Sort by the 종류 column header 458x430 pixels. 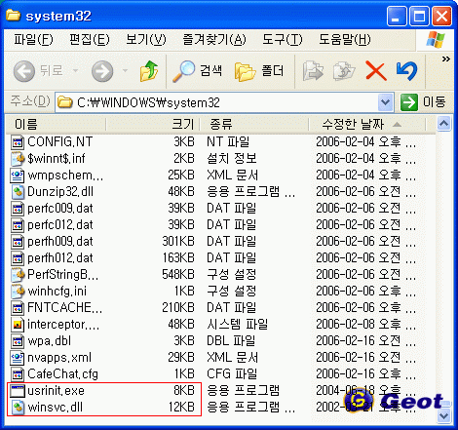pos(253,124)
